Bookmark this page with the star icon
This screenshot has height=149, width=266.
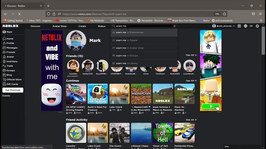click(x=224, y=14)
